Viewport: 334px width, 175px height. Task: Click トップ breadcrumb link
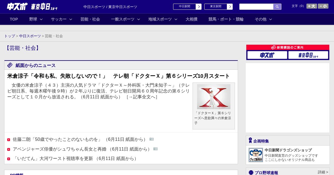10,36
